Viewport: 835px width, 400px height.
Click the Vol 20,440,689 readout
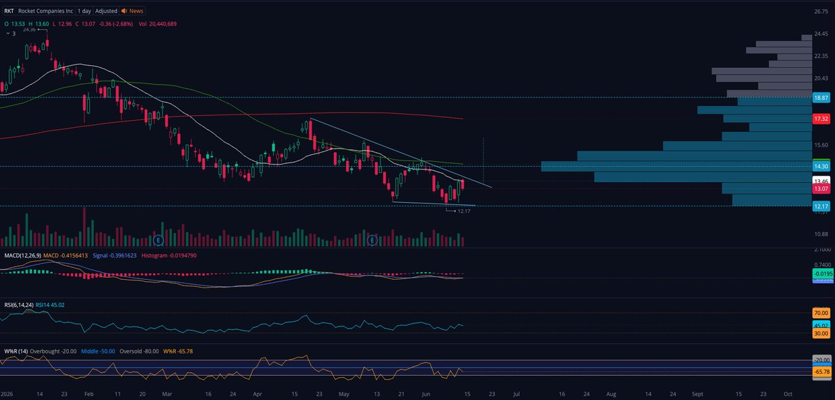(x=157, y=24)
